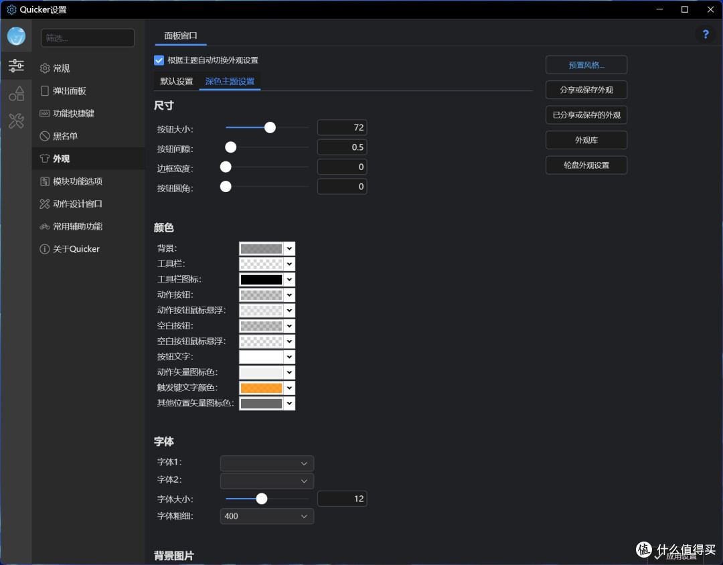Screen dimensions: 723x565
Task: Expand the 动作按钮 color dropdown arrow
Action: point(289,295)
